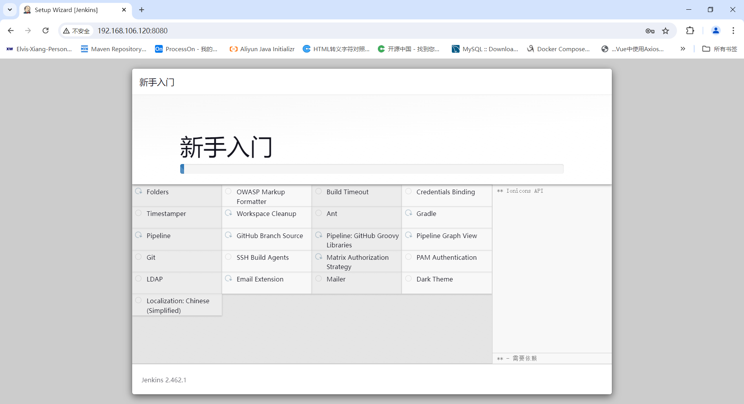
Task: Click the Pipeline: GitHub Groovy Libraries spinner icon
Action: [x=319, y=235]
